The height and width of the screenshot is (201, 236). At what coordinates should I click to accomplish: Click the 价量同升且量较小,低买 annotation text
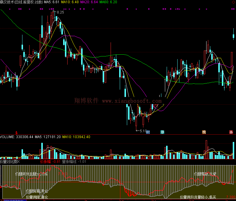pyautogui.click(x=198, y=197)
